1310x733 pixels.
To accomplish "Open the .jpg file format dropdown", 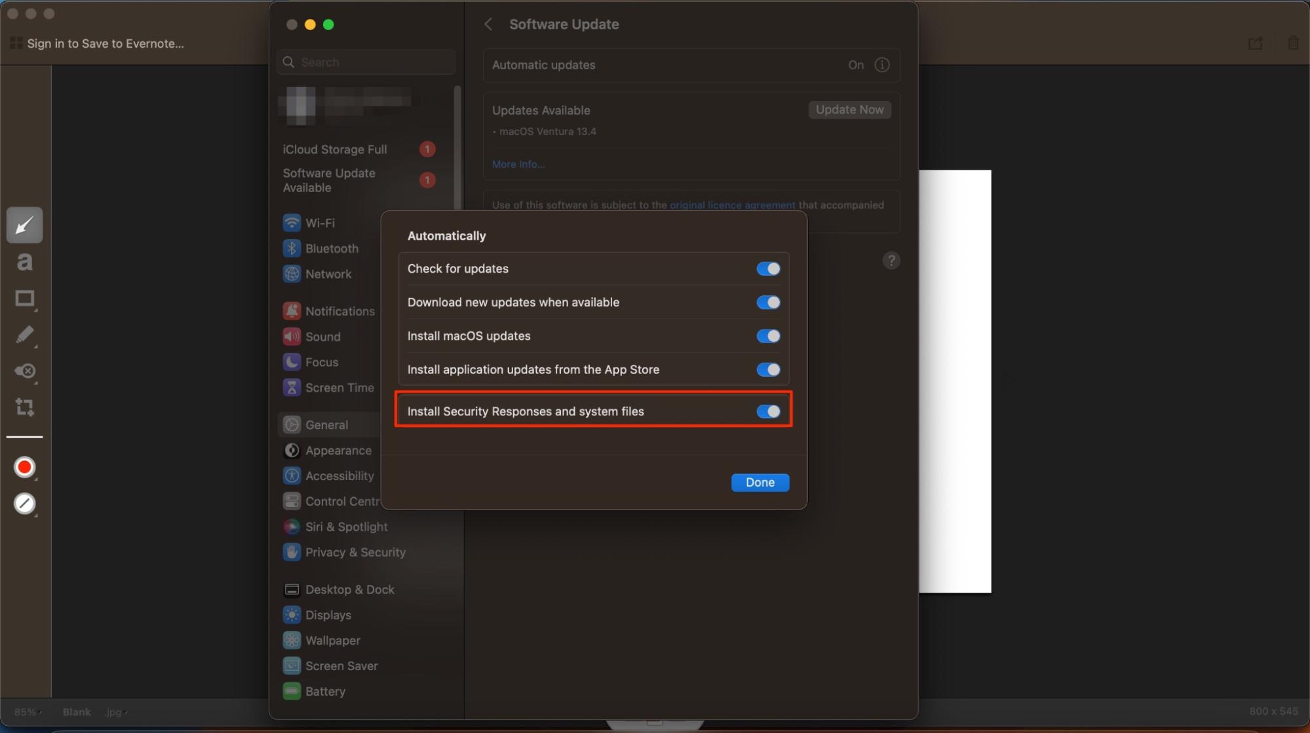I will tap(115, 712).
